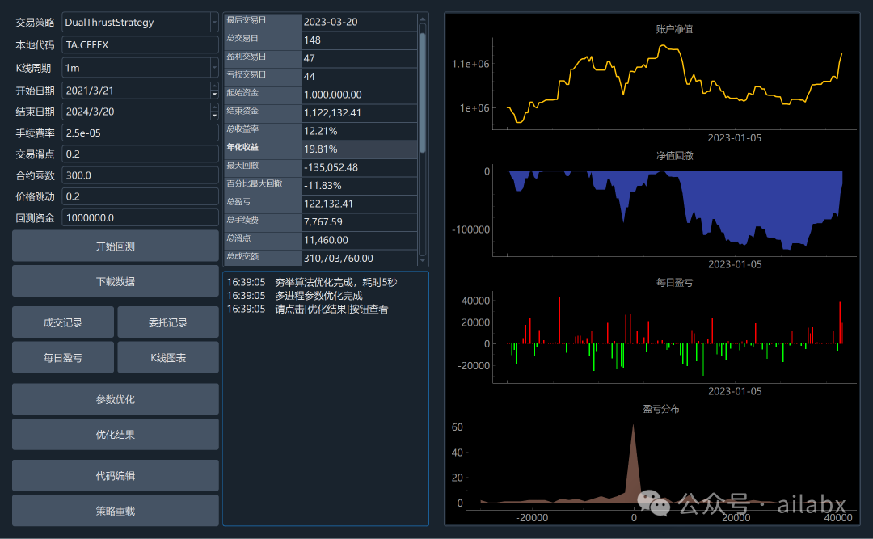
Task: Select the 最大回撤 value -135,052.48
Action: click(x=359, y=167)
